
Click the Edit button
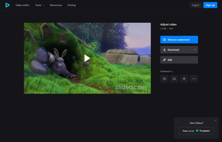179,60
